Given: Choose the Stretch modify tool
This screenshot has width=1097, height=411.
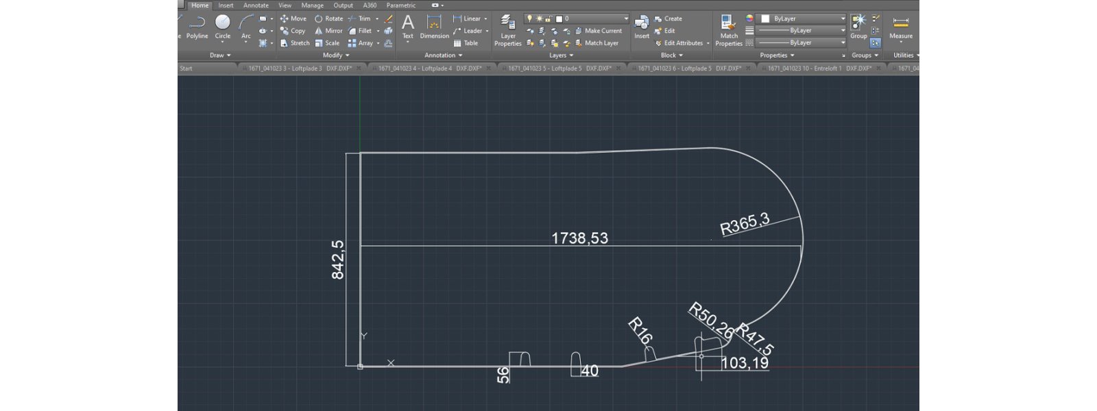Looking at the screenshot, I should click(x=294, y=43).
